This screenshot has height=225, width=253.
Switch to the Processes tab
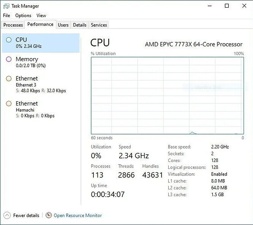(13, 25)
